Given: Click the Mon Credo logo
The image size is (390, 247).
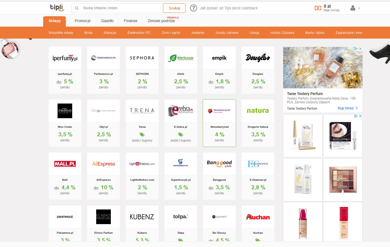Looking at the screenshot, I should point(65,111).
